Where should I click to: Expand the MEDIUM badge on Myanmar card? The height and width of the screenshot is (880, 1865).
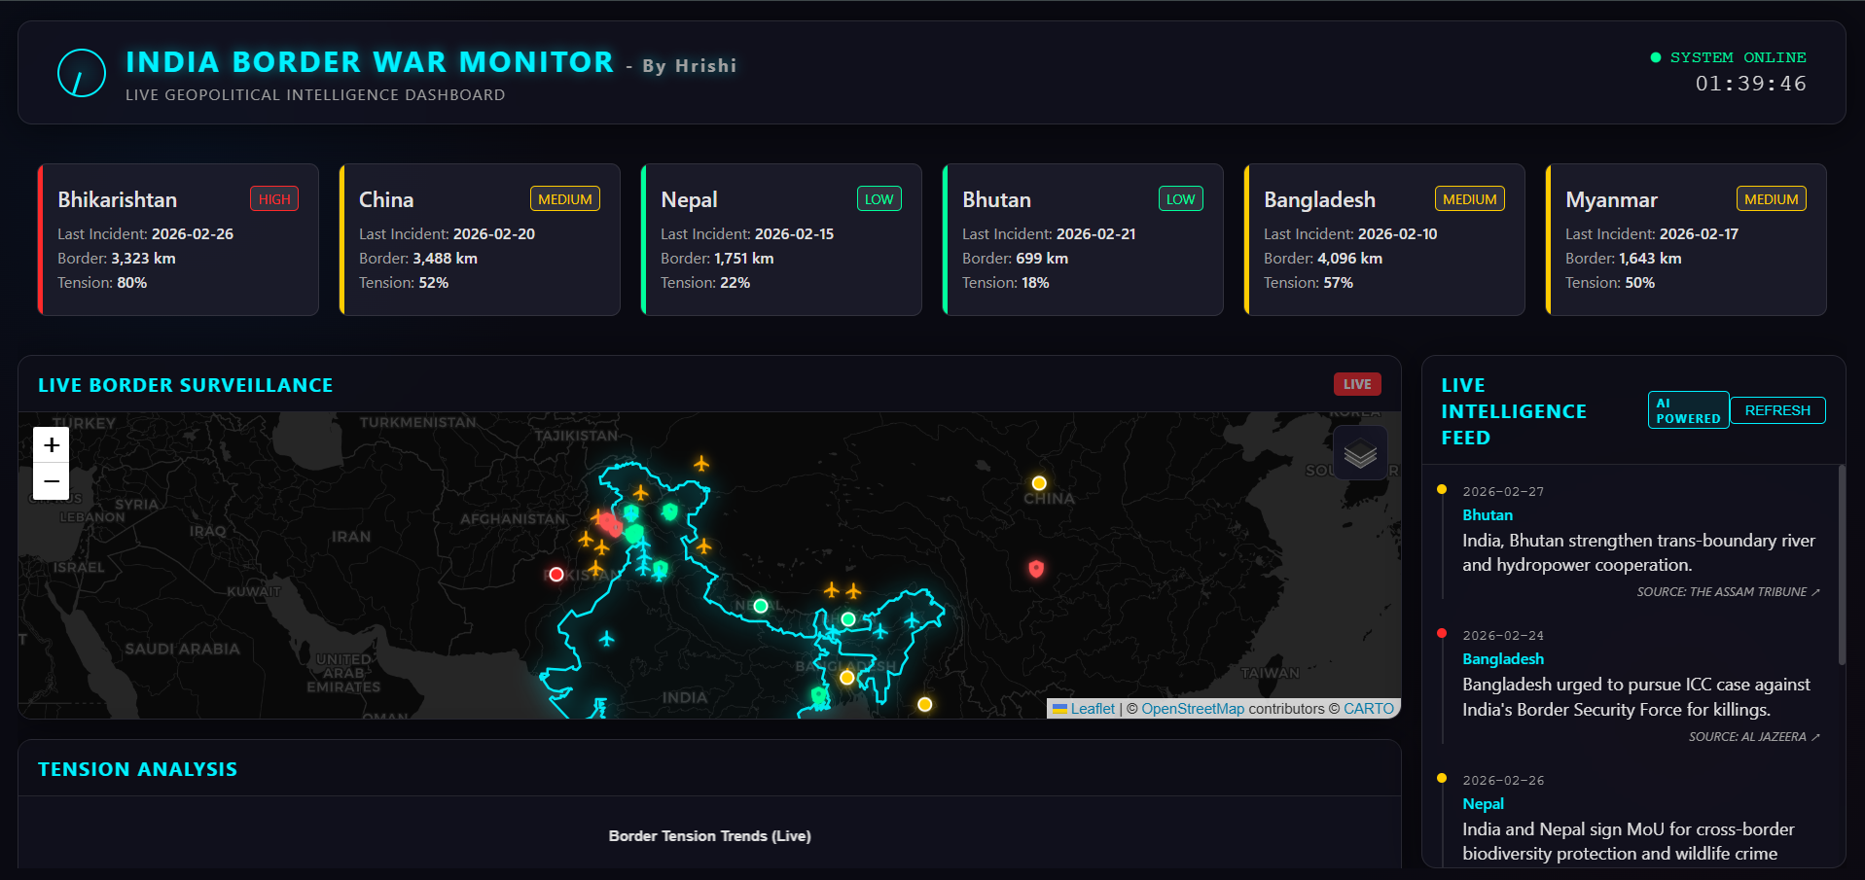(x=1771, y=198)
